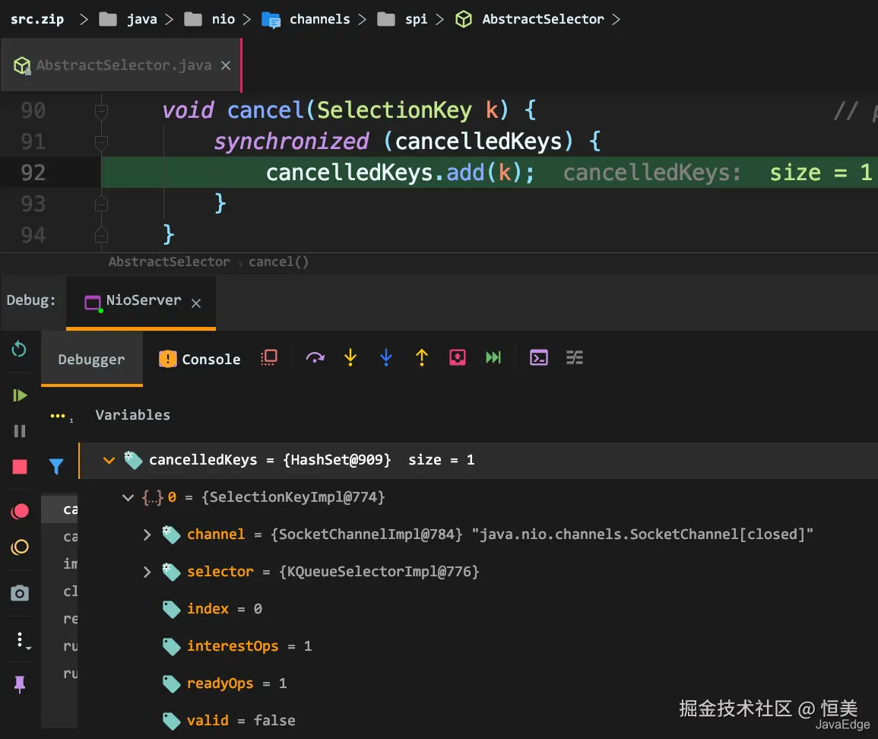
Task: Click the Force Step Into icon
Action: (x=386, y=358)
